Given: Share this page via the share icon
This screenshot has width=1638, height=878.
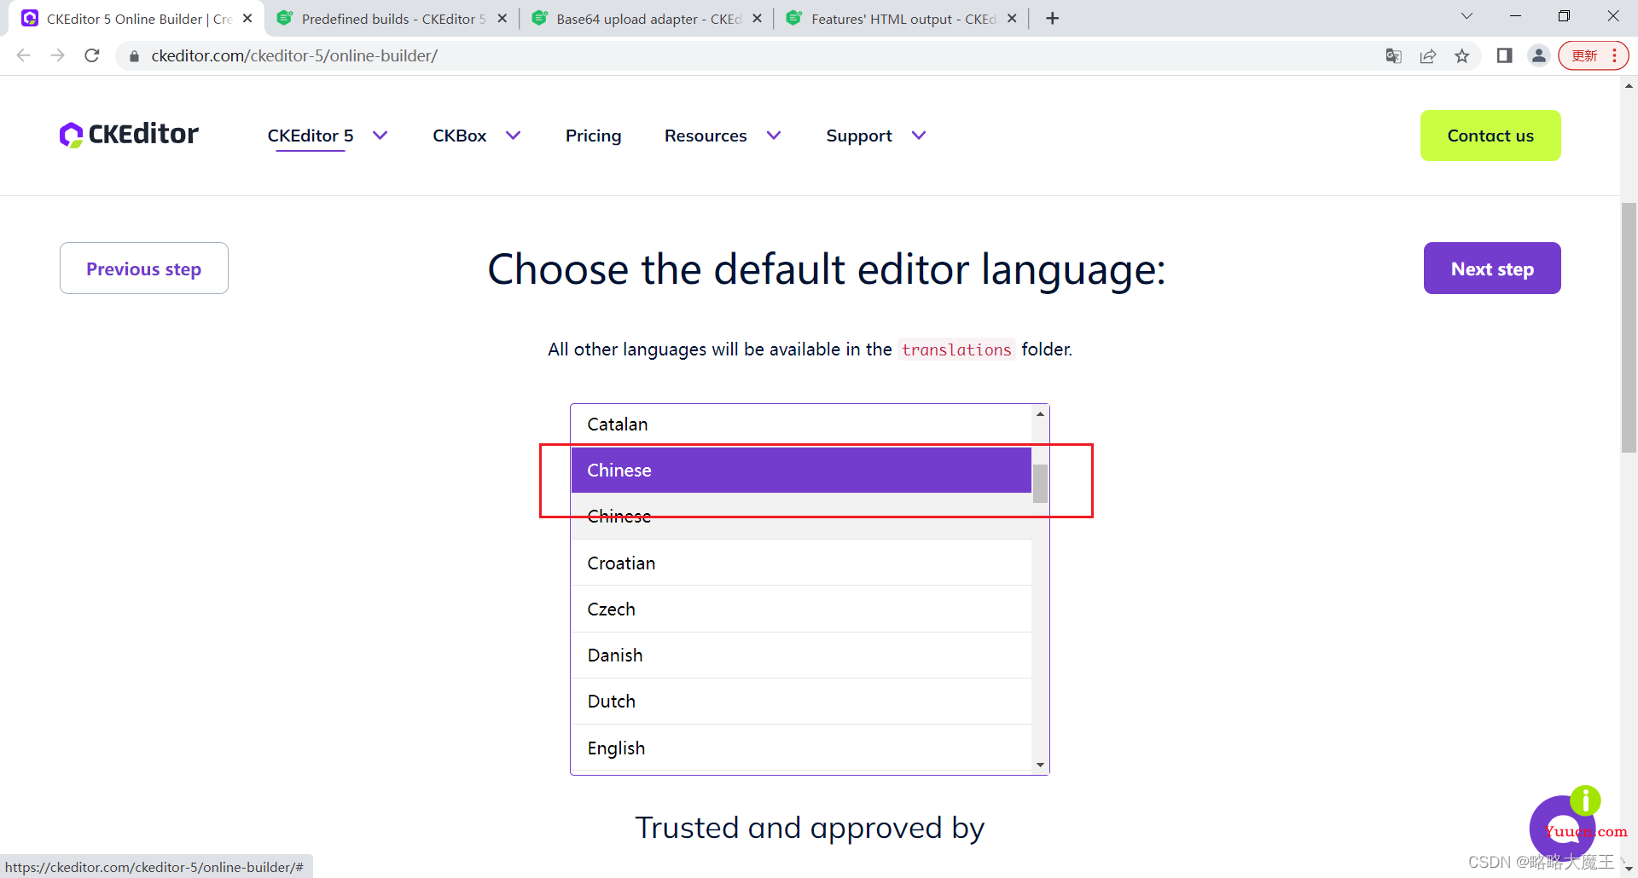Looking at the screenshot, I should point(1427,55).
